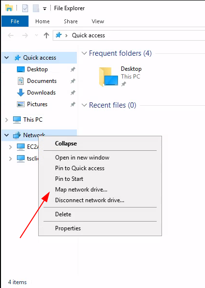Image resolution: width=205 pixels, height=288 pixels.
Task: Click the Back arrow navigation button
Action: click(11, 35)
